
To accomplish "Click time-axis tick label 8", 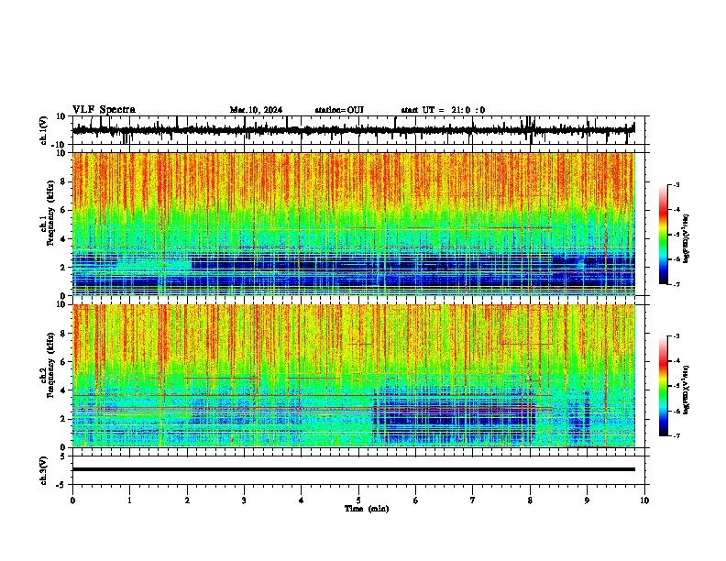I will [530, 500].
